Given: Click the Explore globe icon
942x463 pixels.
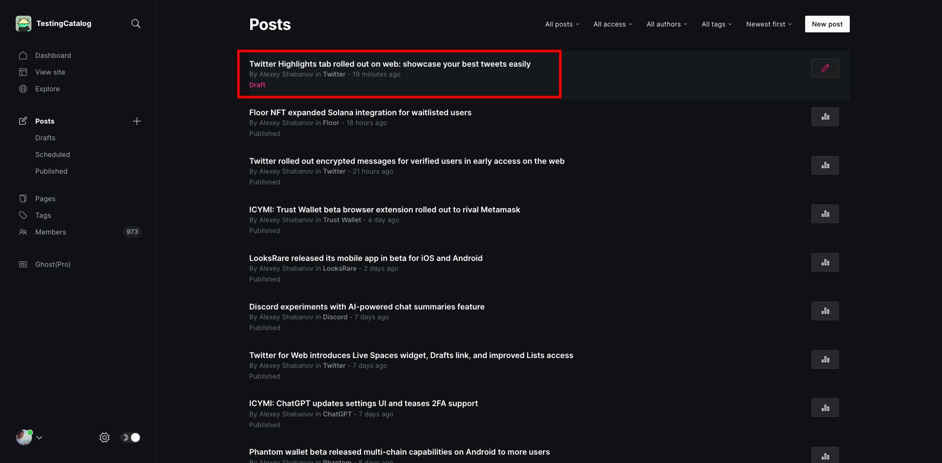Looking at the screenshot, I should (x=23, y=89).
